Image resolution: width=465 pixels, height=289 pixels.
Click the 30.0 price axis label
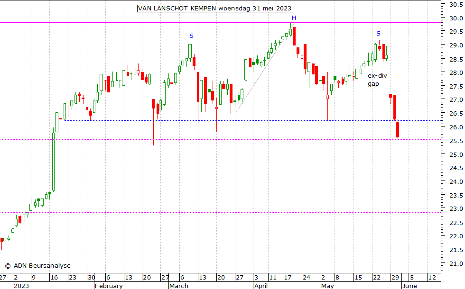click(456, 18)
